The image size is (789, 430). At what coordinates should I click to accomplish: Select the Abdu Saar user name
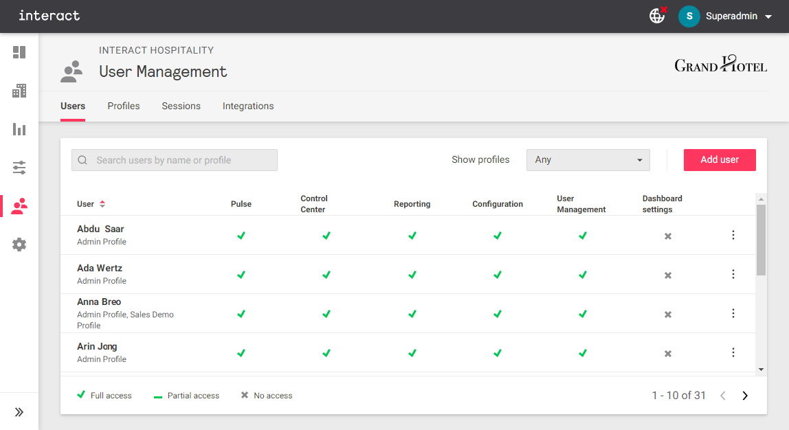[x=100, y=229]
